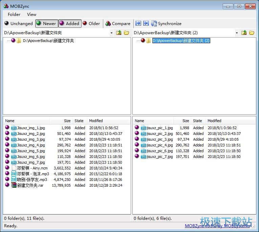Viewport: 259px width, 232px height.
Task: Click the right pane parent folder icon
Action: (x=244, y=33)
